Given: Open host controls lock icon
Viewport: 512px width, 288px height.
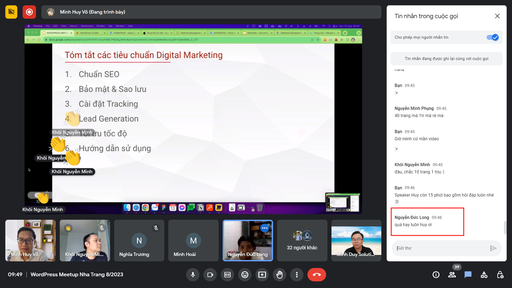Looking at the screenshot, I should coord(500,275).
